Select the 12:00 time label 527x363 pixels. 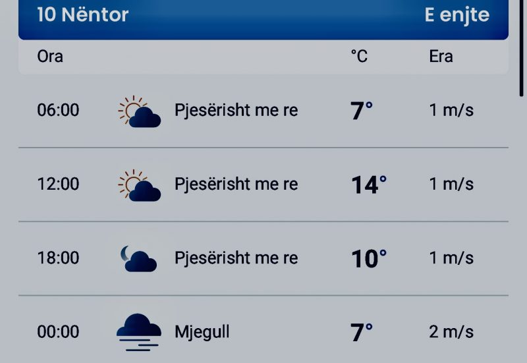pos(58,184)
